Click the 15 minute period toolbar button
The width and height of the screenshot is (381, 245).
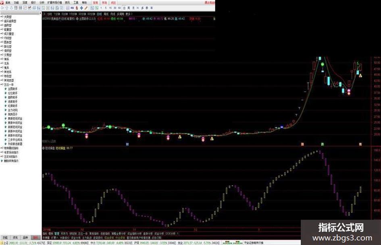pyautogui.click(x=110, y=8)
